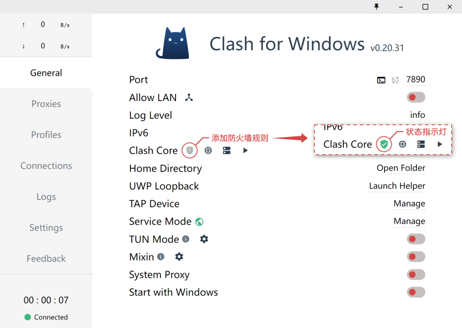462x328 pixels.
Task: Click the gray shield firewall icon
Action: (190, 150)
